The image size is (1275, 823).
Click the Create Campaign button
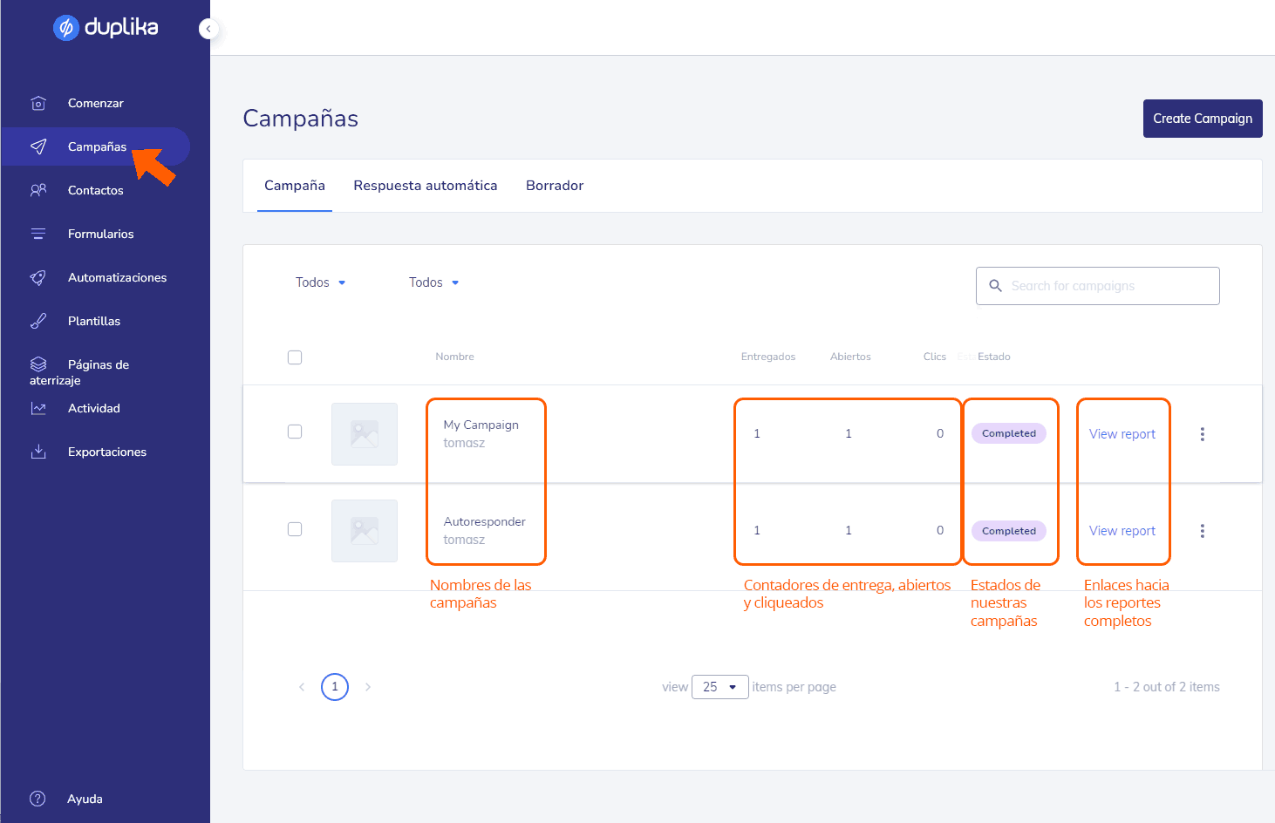1203,119
